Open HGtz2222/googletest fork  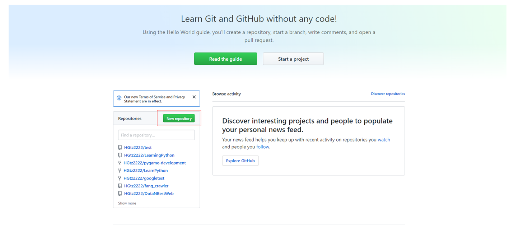click(144, 178)
